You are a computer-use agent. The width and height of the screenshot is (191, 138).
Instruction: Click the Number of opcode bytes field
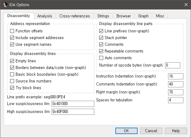173,65
